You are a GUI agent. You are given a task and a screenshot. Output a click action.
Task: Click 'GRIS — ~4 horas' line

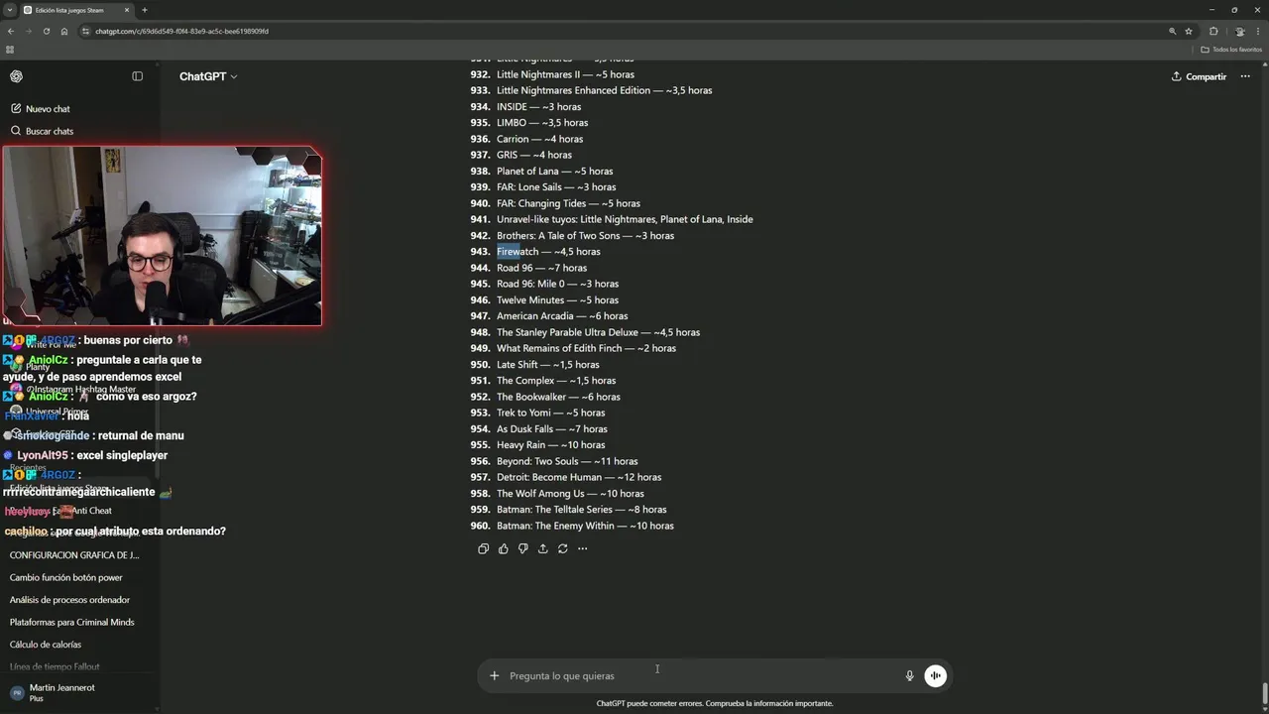[x=534, y=155]
